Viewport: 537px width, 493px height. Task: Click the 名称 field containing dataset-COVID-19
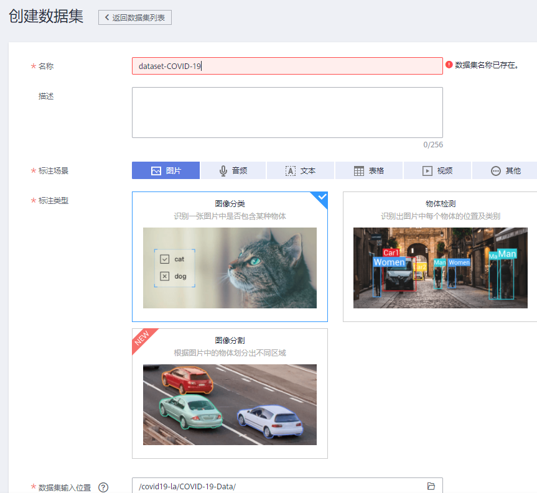[x=287, y=66]
